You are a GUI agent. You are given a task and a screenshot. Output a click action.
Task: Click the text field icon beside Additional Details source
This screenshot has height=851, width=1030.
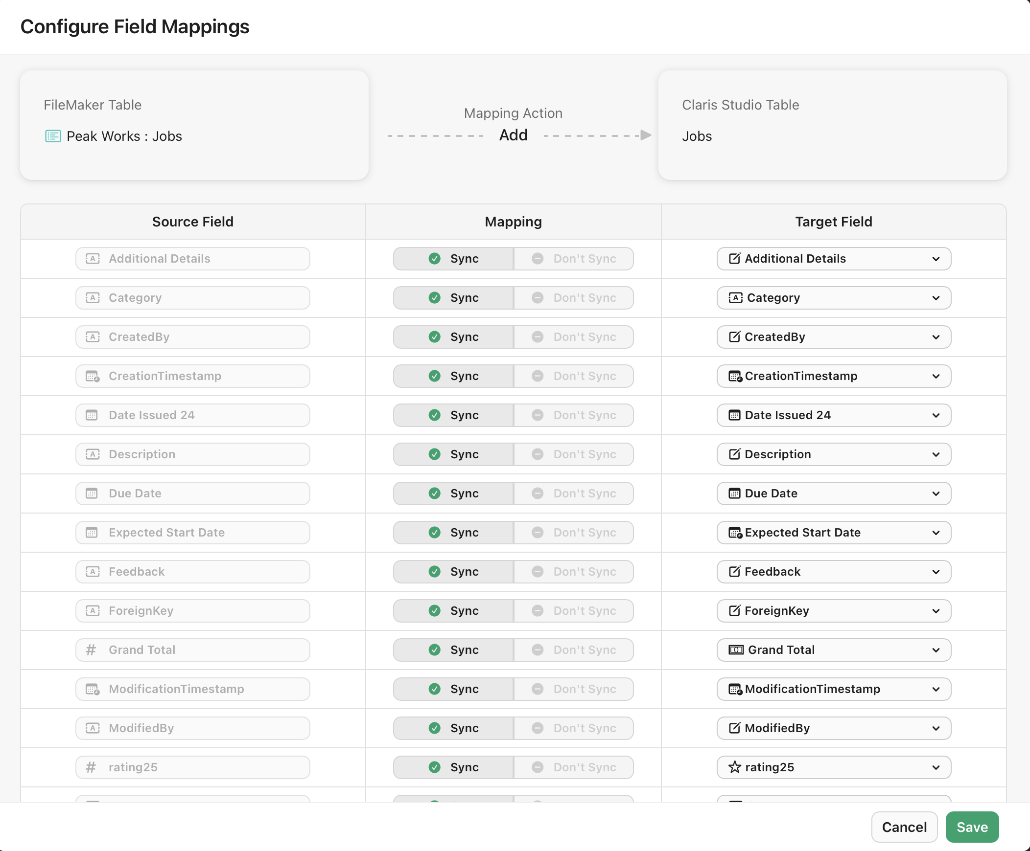[93, 259]
